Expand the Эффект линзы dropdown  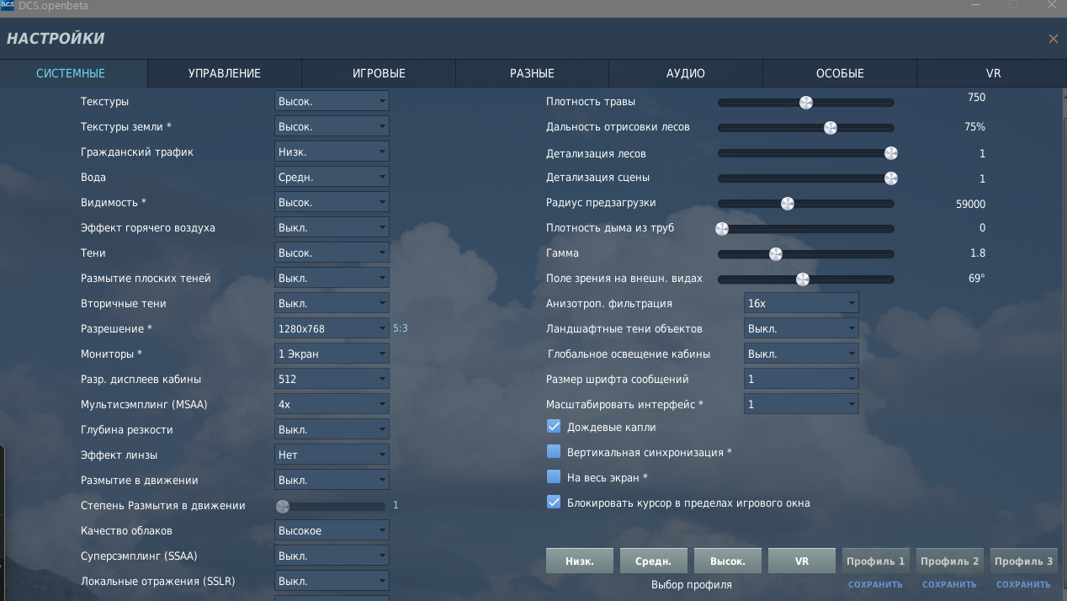coord(332,455)
